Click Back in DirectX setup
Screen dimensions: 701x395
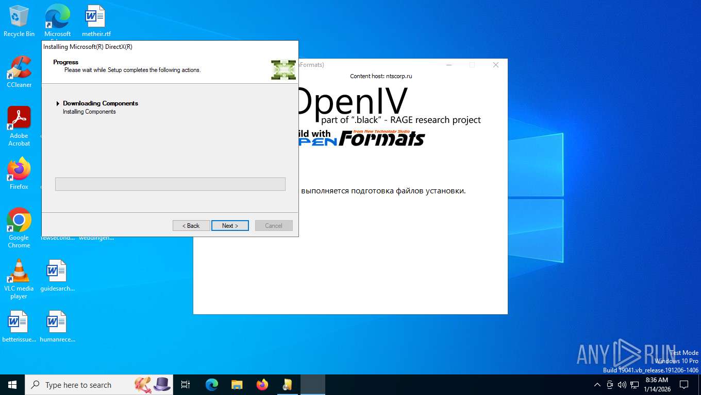[x=191, y=226]
